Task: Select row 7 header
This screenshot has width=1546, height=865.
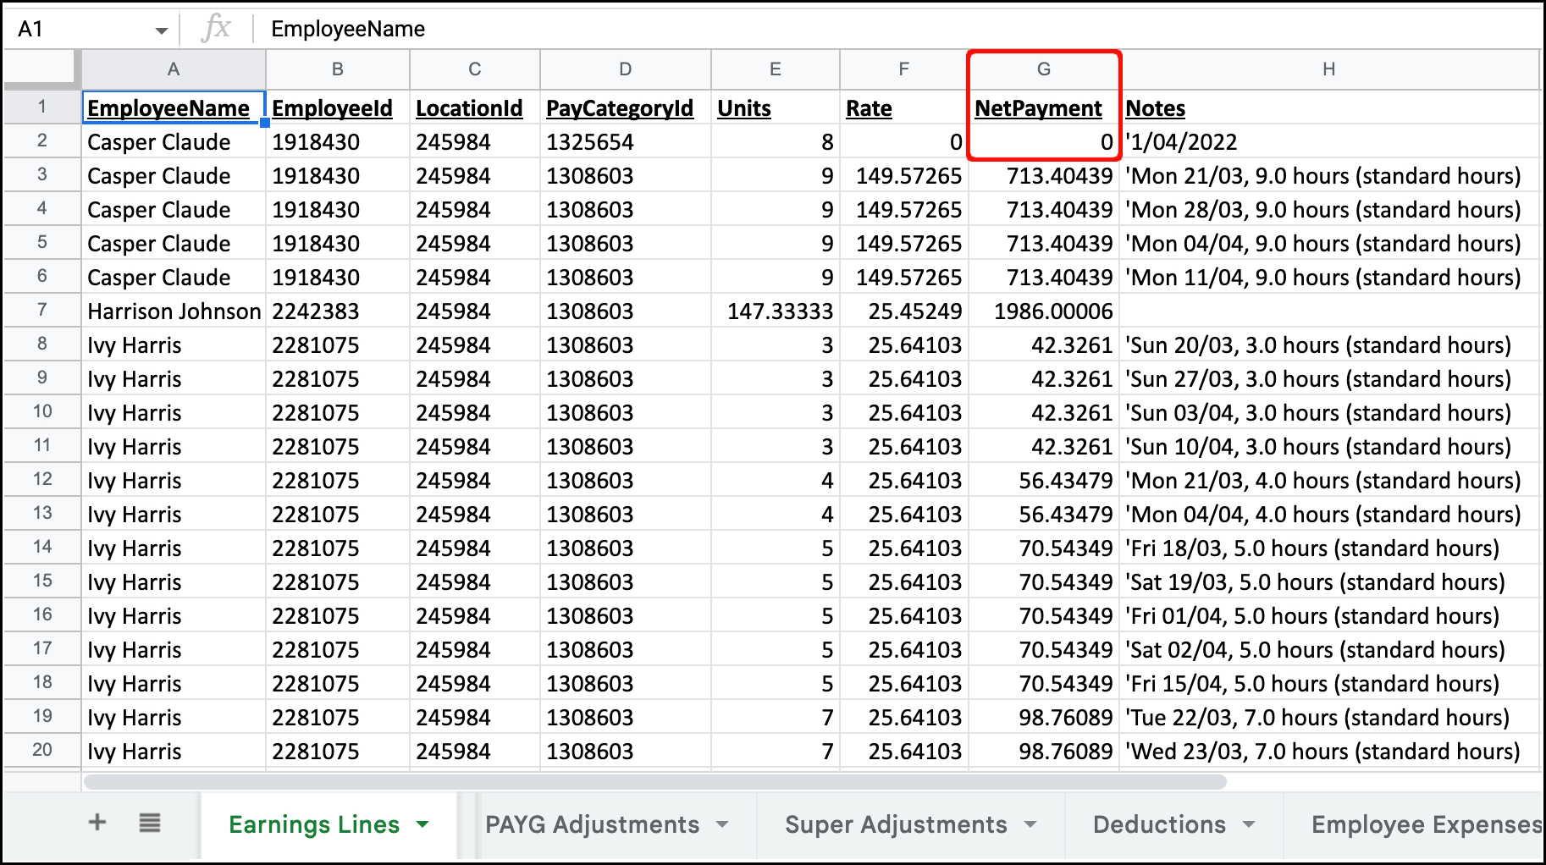Action: coord(42,310)
